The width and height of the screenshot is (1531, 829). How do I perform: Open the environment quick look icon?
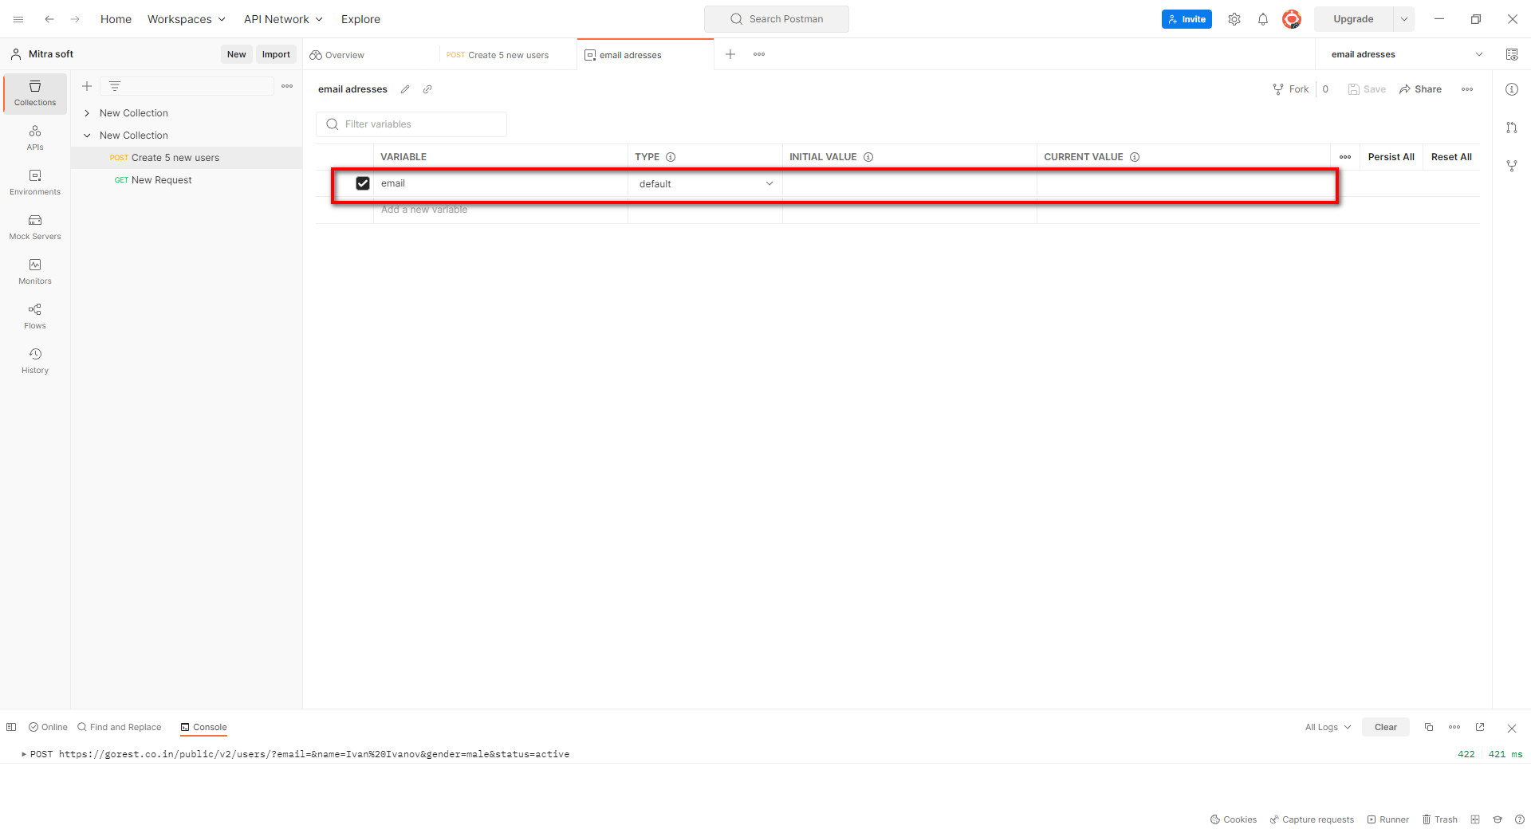(1512, 54)
